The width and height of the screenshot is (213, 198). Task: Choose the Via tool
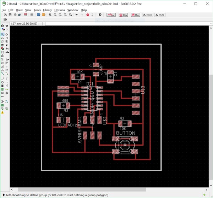click(x=2, y=89)
